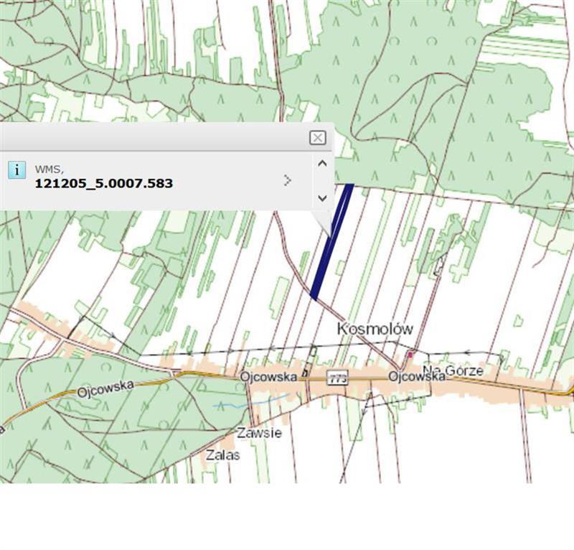Close the WMS info popup
Viewport: 574px width, 550px height.
tap(317, 138)
